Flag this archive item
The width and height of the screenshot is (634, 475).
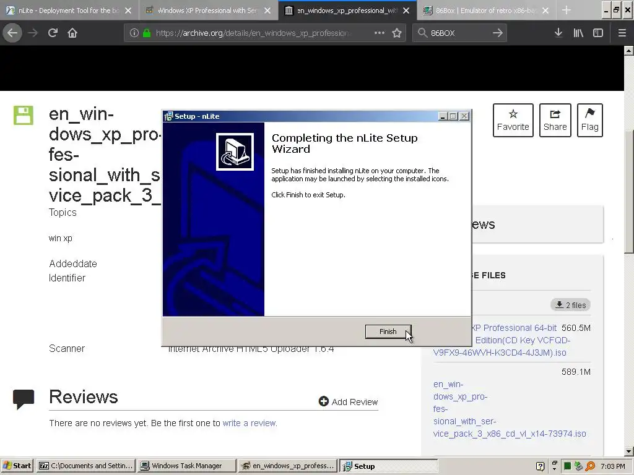point(590,121)
